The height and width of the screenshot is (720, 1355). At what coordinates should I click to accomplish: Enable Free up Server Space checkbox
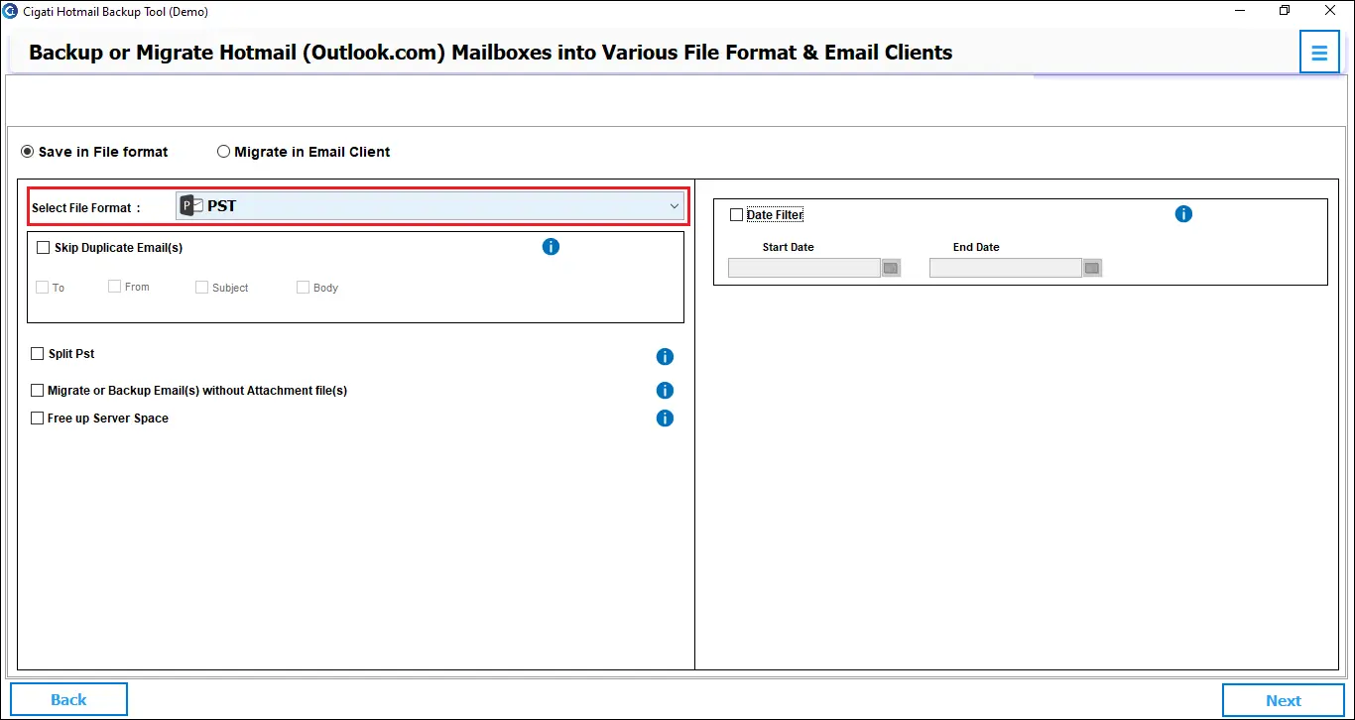[38, 419]
